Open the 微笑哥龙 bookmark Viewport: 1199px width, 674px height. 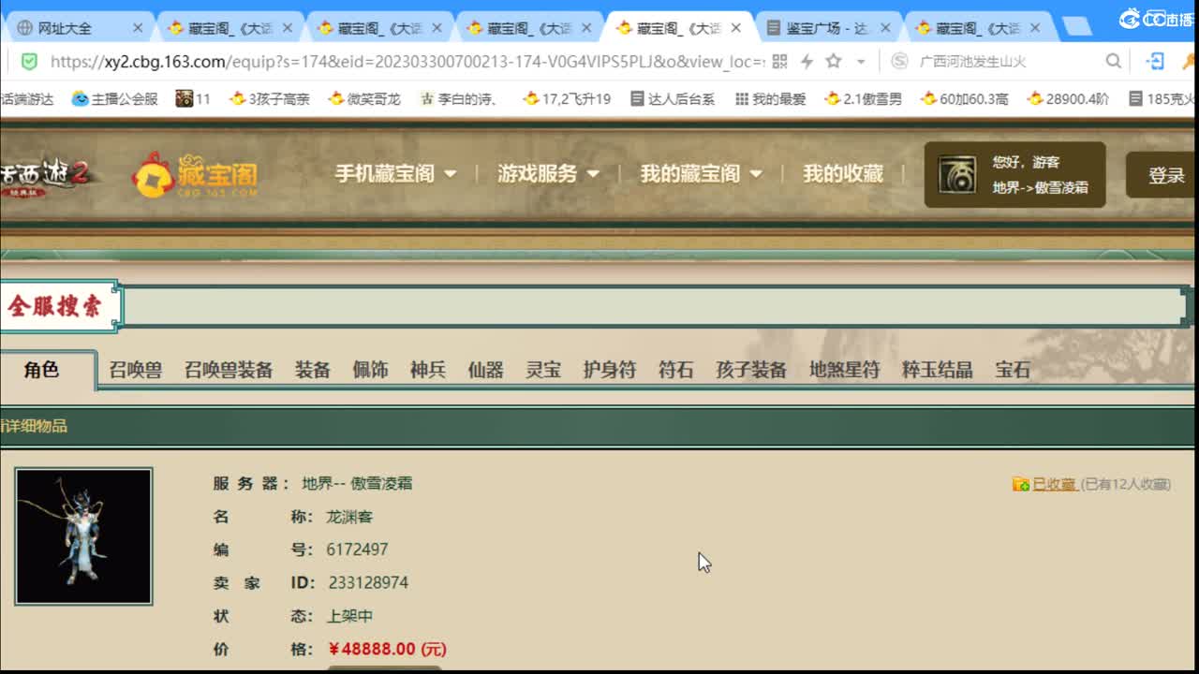click(x=364, y=98)
